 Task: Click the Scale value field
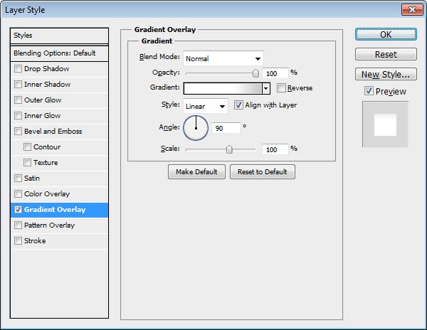[275, 149]
